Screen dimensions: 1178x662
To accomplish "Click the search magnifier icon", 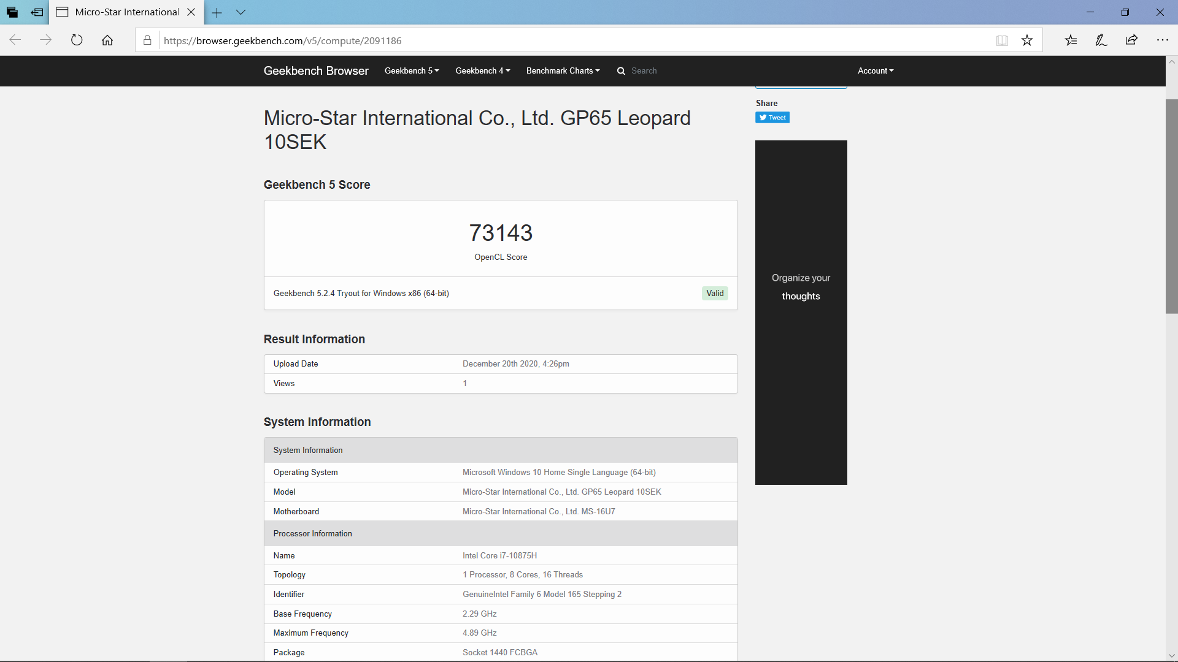I will pos(621,71).
